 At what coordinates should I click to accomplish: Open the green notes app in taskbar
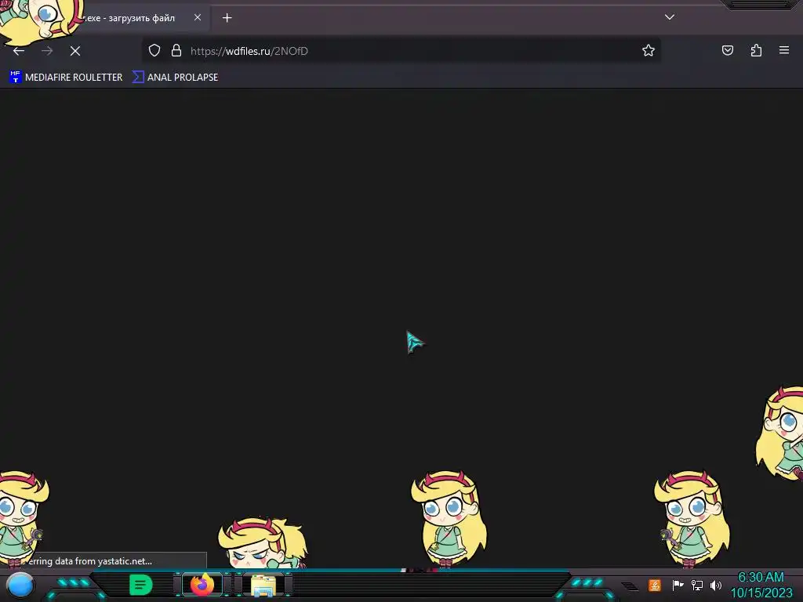point(141,585)
